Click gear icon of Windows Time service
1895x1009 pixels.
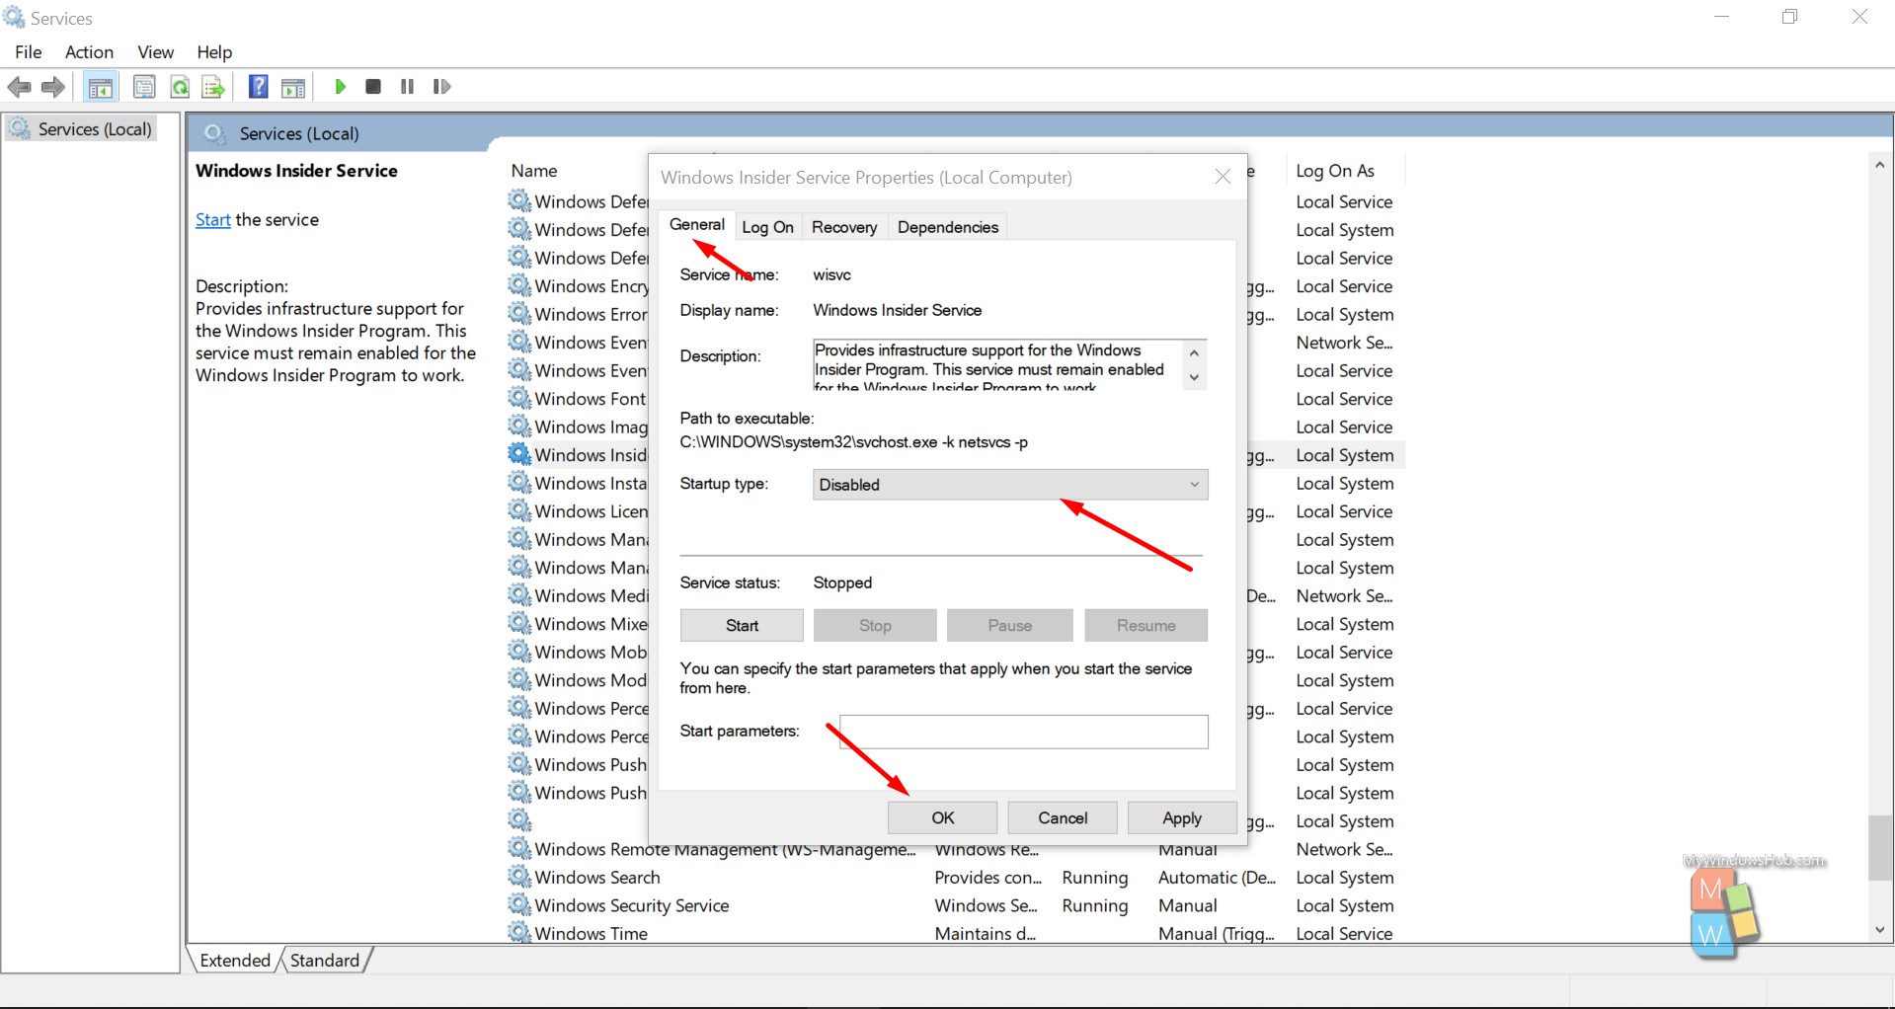(519, 933)
